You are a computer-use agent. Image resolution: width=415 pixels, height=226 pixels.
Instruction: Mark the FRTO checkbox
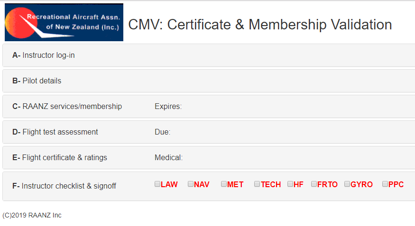click(314, 184)
